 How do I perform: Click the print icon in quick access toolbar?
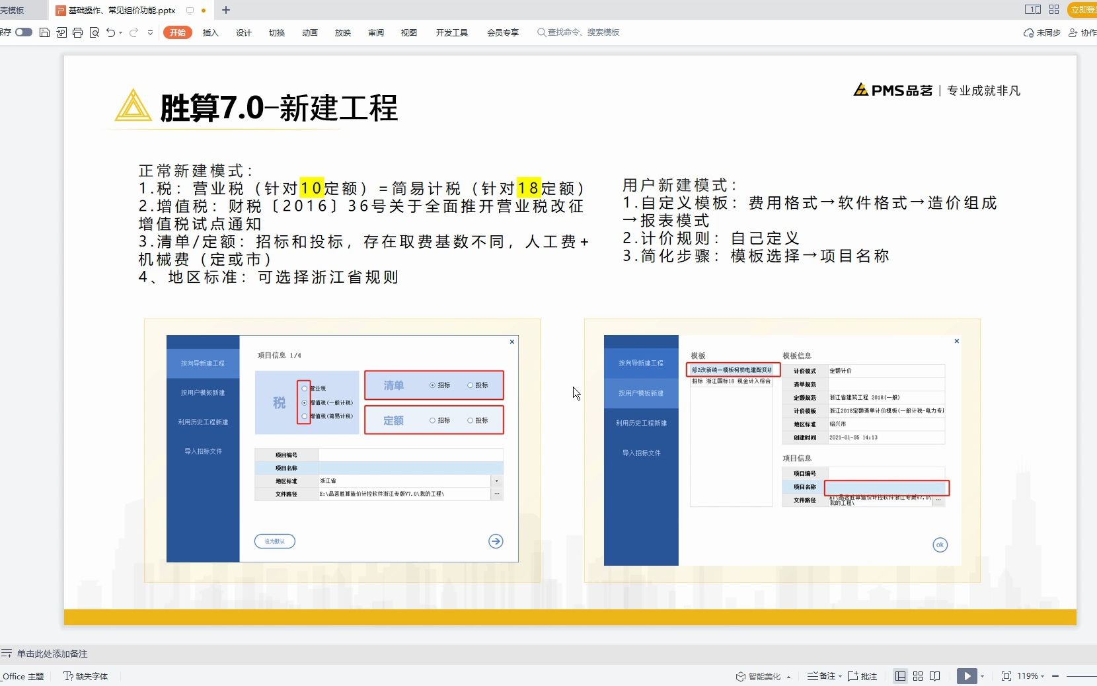coord(78,32)
